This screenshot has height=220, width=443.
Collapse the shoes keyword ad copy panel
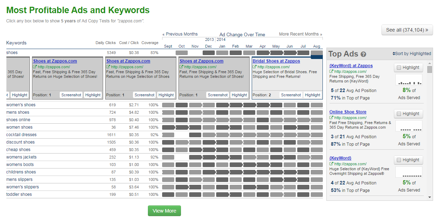click(x=12, y=52)
